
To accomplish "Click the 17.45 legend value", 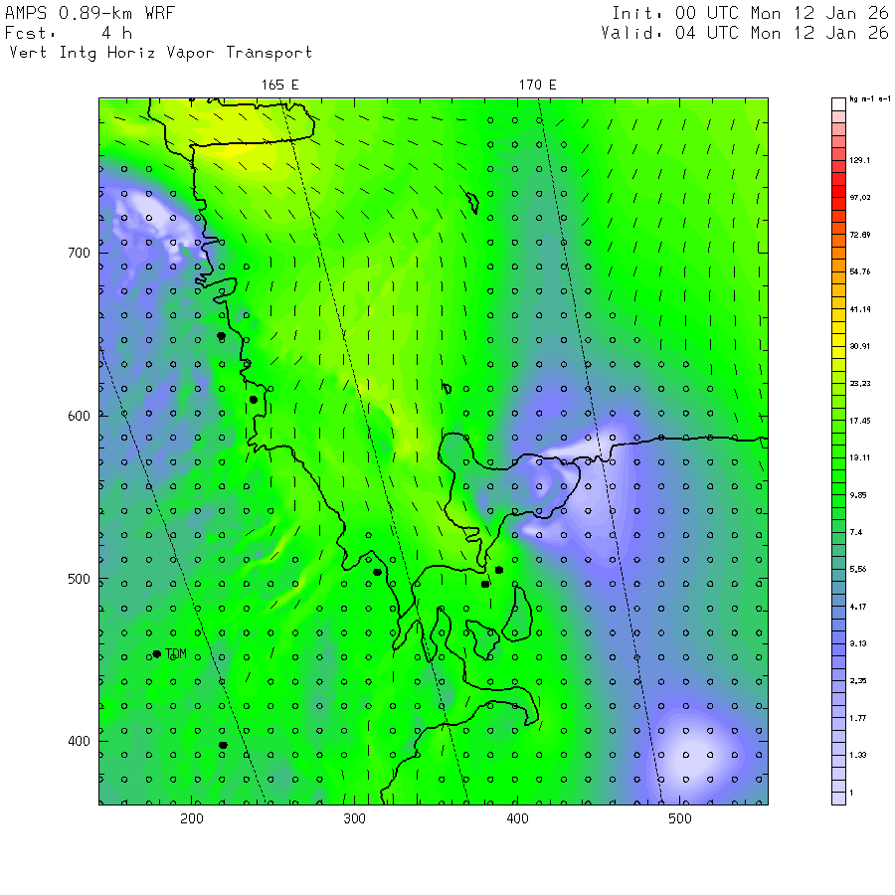I will coord(859,421).
